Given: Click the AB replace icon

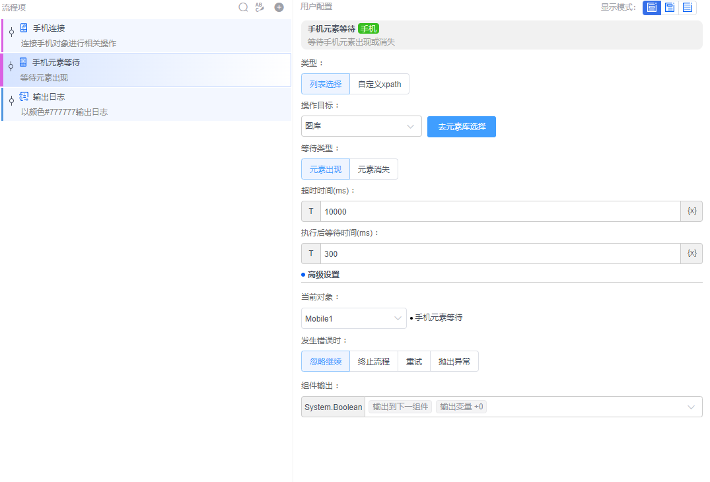Looking at the screenshot, I should point(260,7).
